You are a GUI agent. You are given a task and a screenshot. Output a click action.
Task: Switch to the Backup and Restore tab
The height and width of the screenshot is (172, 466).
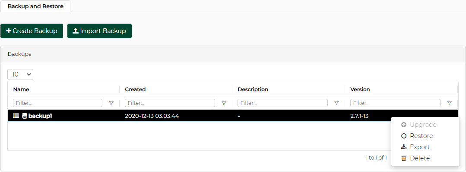pyautogui.click(x=35, y=6)
